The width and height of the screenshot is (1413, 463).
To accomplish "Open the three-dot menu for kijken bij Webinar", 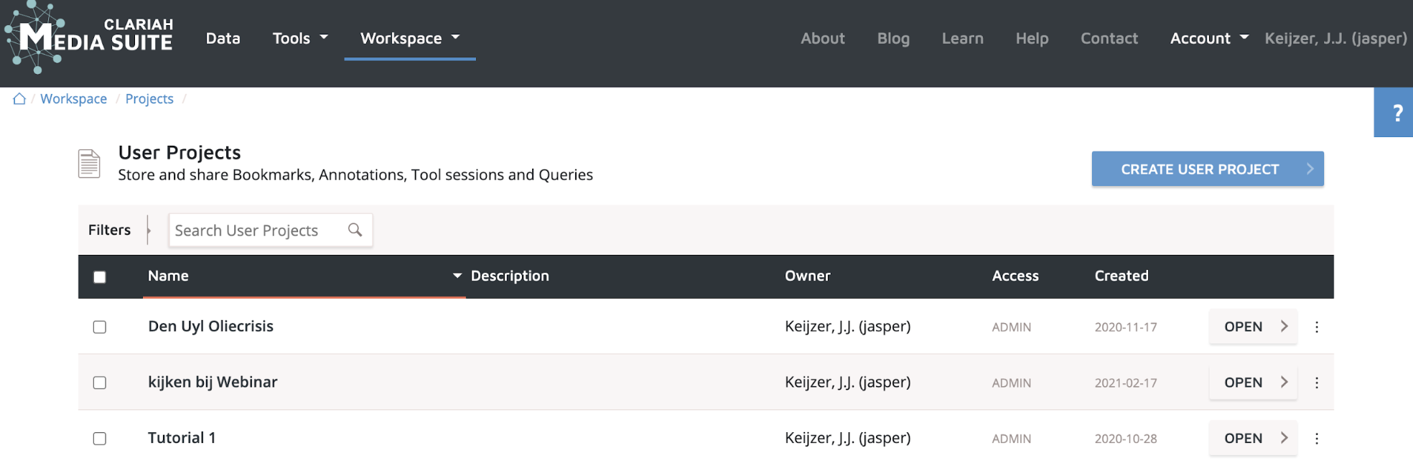I will (x=1316, y=383).
